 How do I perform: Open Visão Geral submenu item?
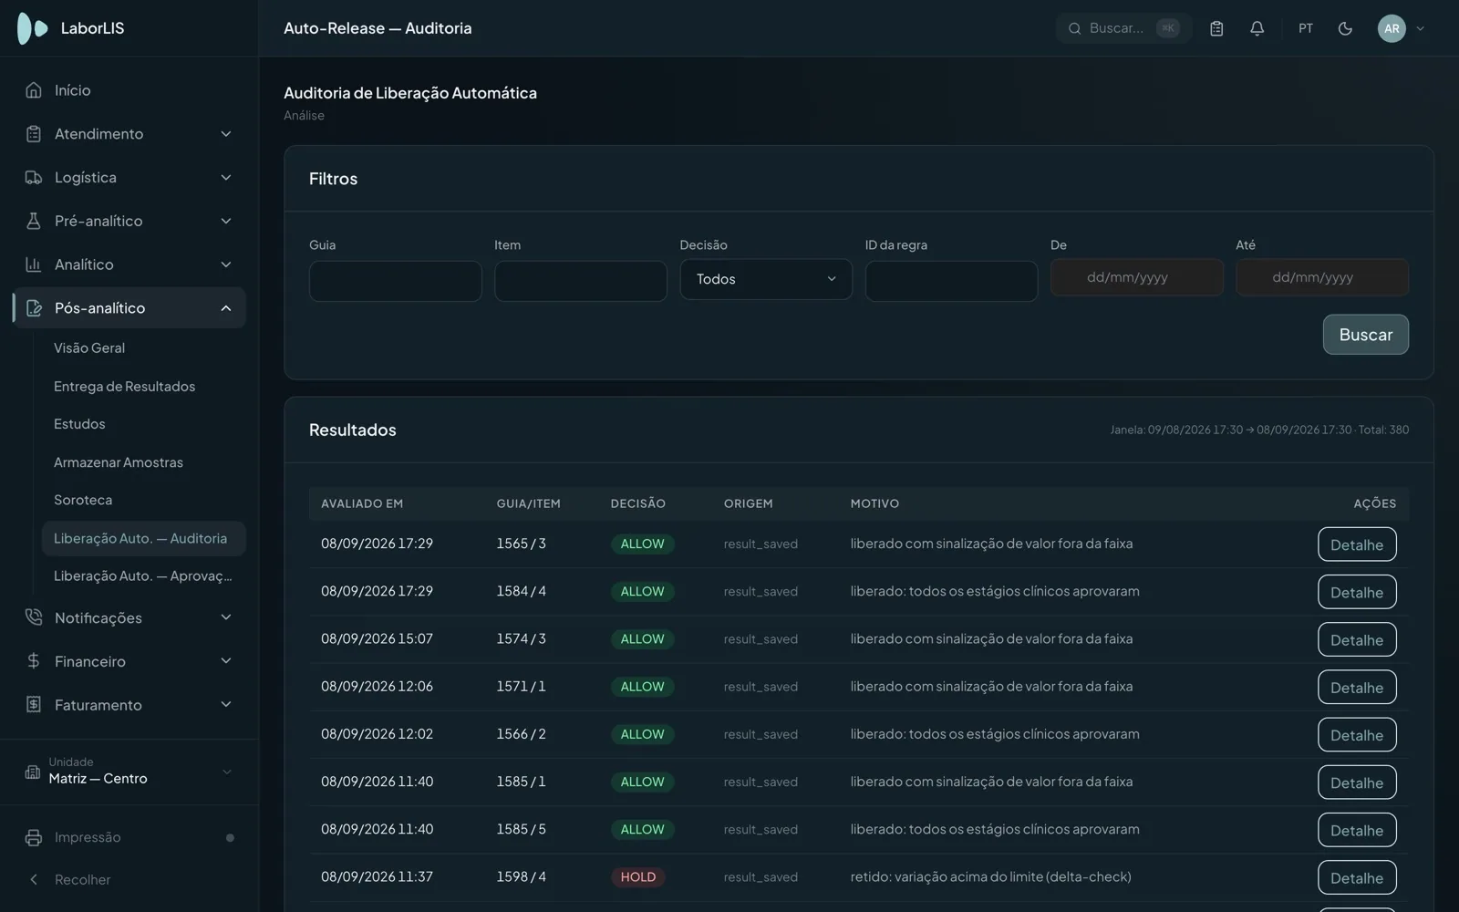[89, 348]
